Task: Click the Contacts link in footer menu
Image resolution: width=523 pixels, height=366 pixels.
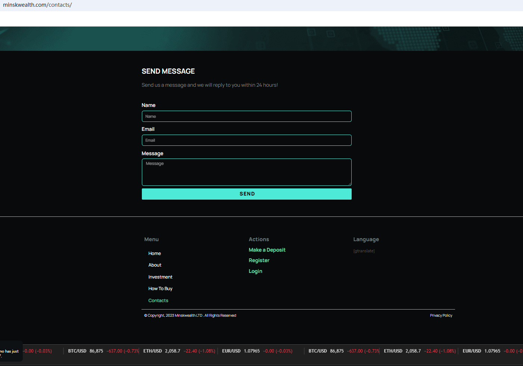Action: pyautogui.click(x=158, y=301)
